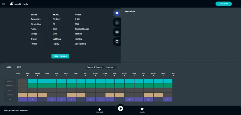
Task: Open the hamburger menu
Action: tap(4, 4)
